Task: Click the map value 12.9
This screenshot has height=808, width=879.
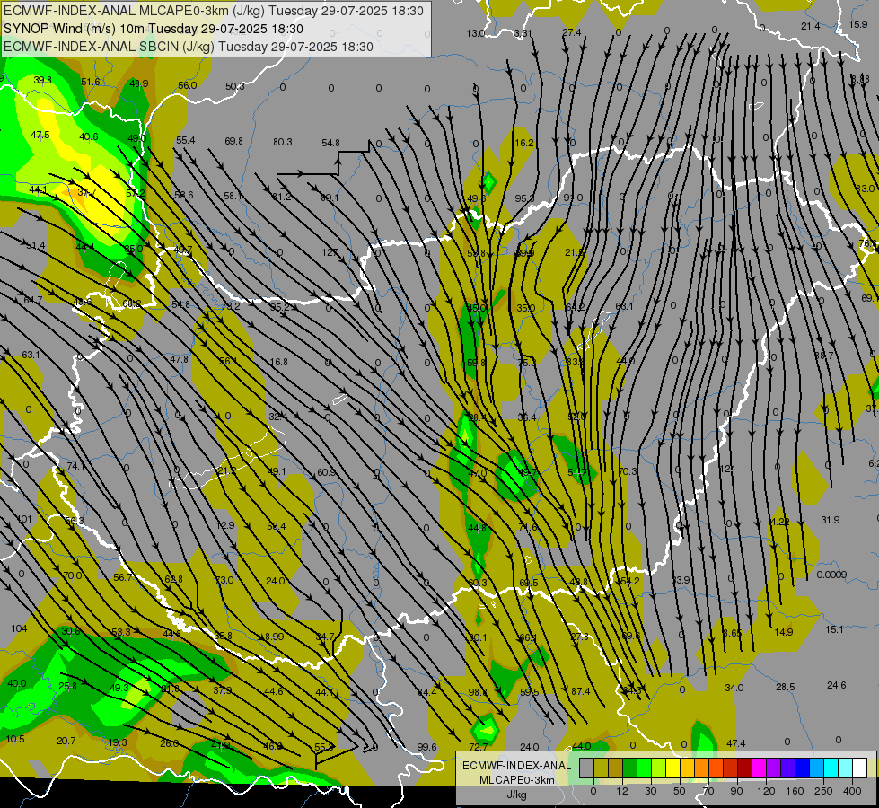Action: click(225, 525)
